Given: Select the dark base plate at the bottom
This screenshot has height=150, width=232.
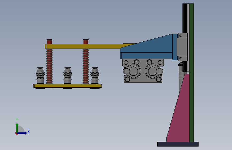Looking at the screenshot, I should (x=178, y=144).
